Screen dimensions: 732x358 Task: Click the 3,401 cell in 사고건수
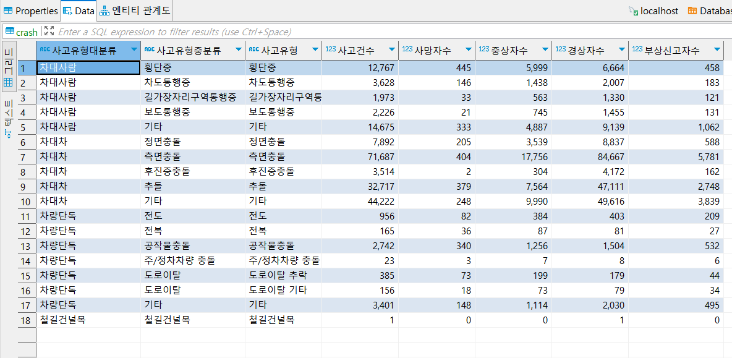pyautogui.click(x=360, y=305)
